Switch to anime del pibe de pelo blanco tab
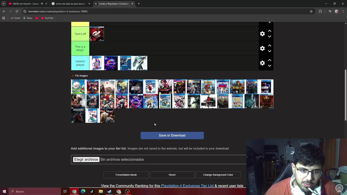The height and width of the screenshot is (195, 347). tap(70, 4)
